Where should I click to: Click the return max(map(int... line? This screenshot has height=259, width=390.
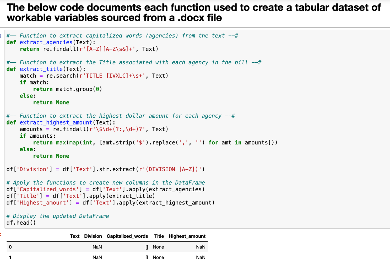pyautogui.click(x=155, y=143)
